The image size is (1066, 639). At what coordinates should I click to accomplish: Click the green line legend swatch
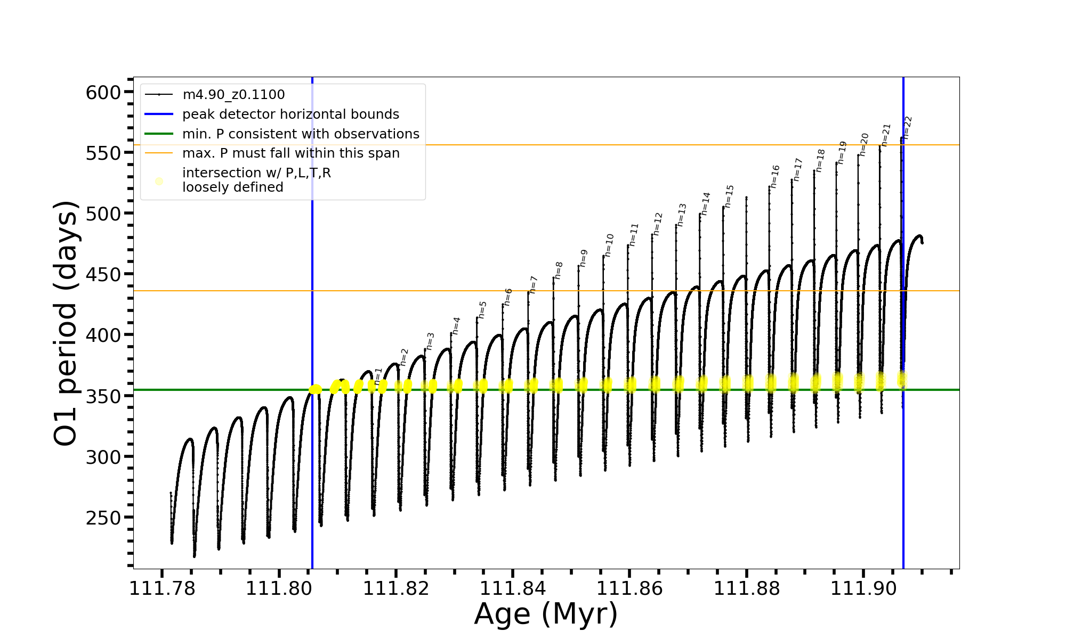(x=159, y=134)
